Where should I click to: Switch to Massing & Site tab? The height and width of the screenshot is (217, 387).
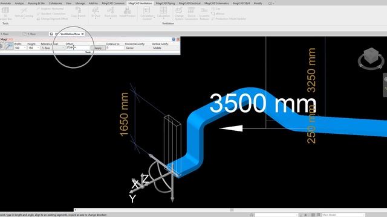click(x=36, y=4)
